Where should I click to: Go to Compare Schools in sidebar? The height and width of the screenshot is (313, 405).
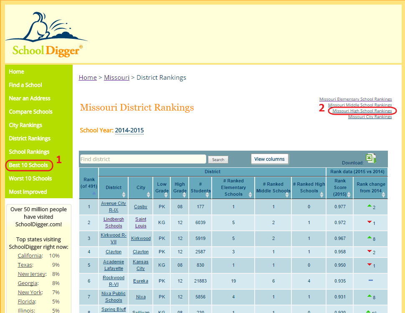point(30,112)
